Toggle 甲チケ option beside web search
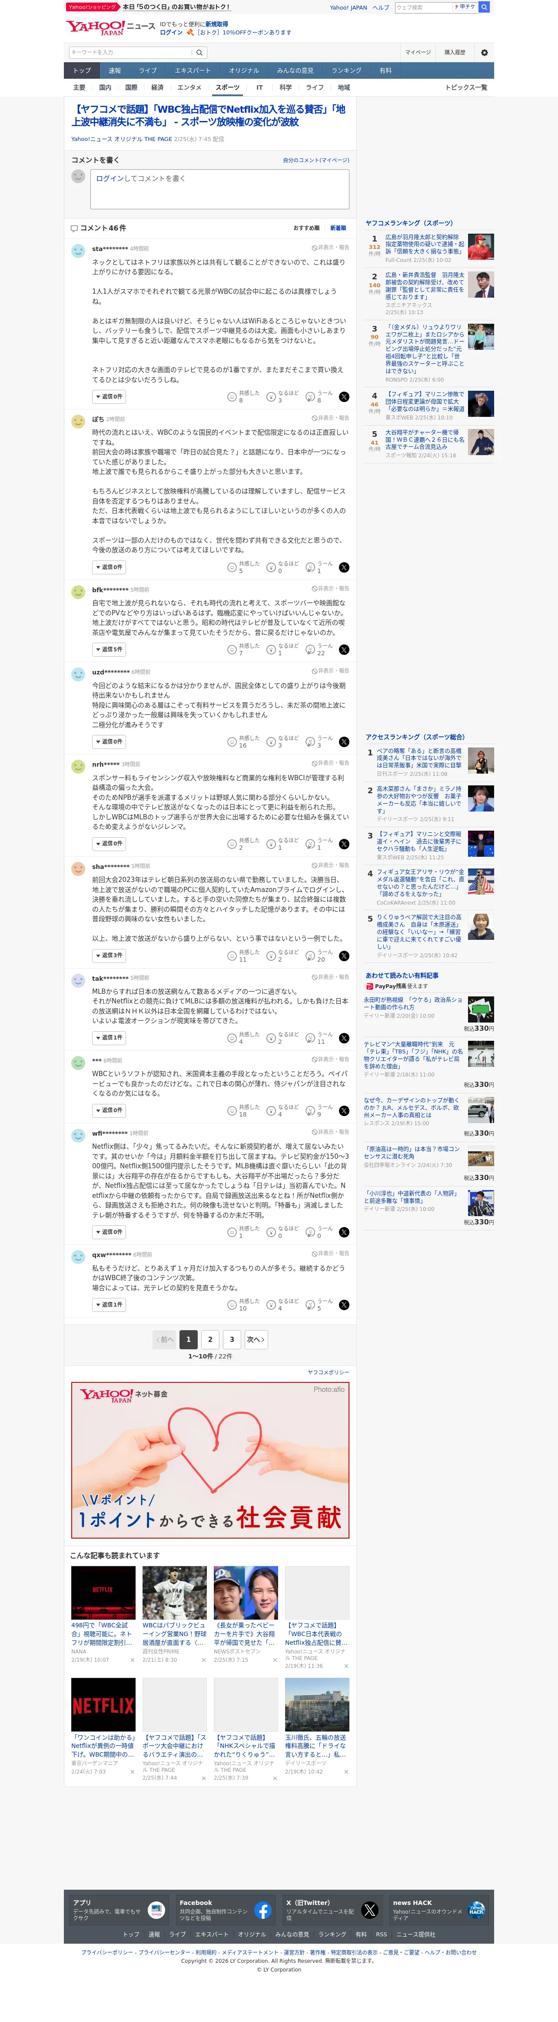Screen dimensions: 558x2022 465,7
